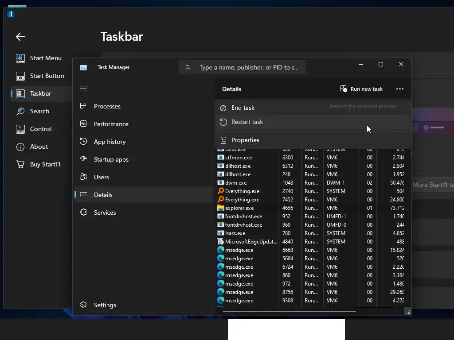Screen dimensions: 454x340
Task: Click the Details page heading
Action: (231, 89)
